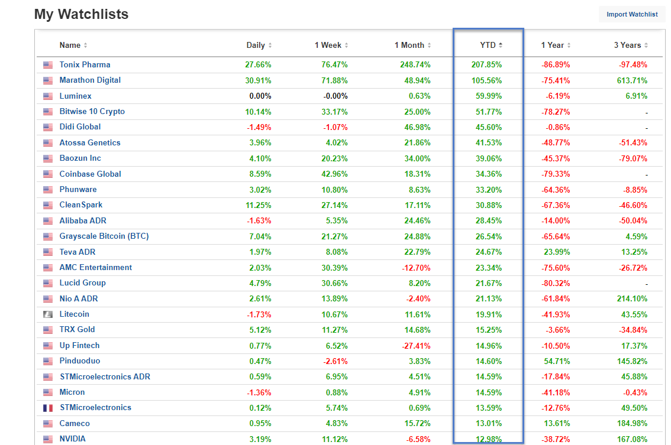Open the Micron link
Screen dimensions: 671x445
[72, 392]
